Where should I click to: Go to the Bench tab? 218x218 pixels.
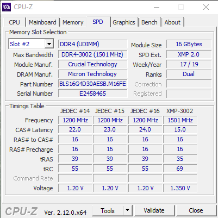pyautogui.click(x=150, y=22)
